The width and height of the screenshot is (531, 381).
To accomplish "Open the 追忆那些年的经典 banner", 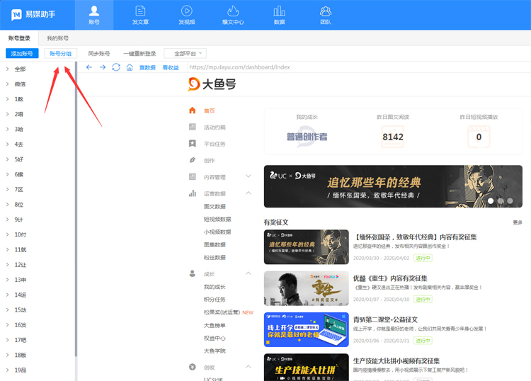I will 393,186.
